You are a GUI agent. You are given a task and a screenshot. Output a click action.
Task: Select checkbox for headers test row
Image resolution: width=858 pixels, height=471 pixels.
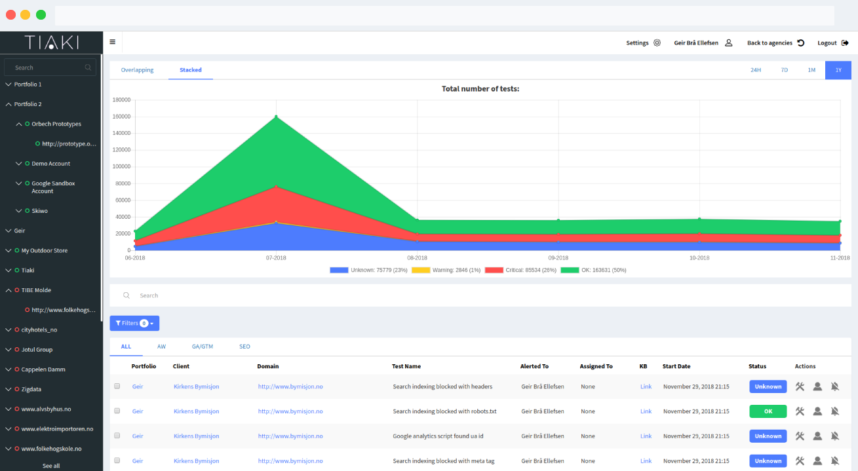[117, 386]
